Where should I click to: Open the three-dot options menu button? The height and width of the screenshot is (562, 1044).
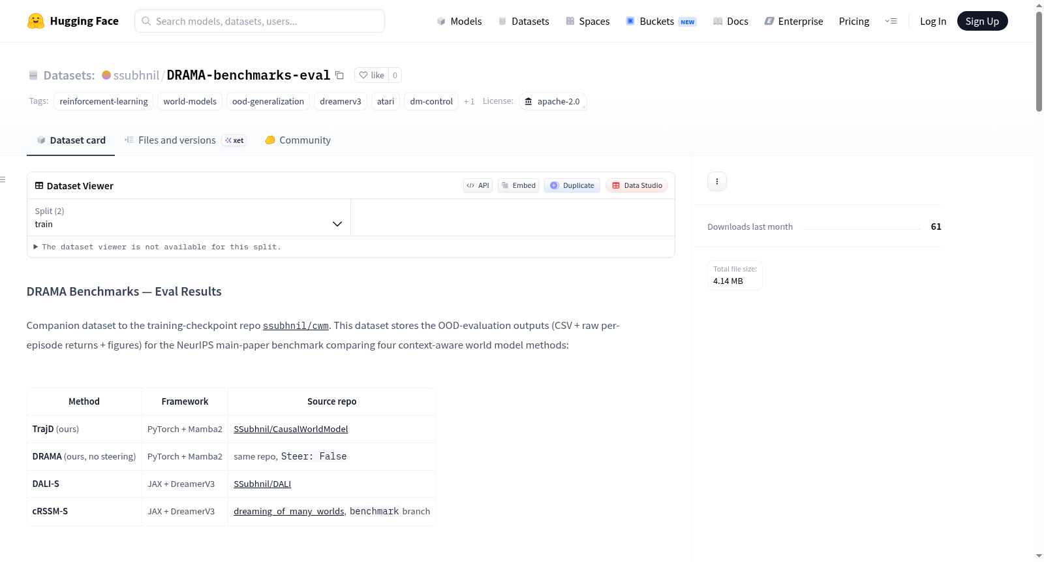(717, 181)
